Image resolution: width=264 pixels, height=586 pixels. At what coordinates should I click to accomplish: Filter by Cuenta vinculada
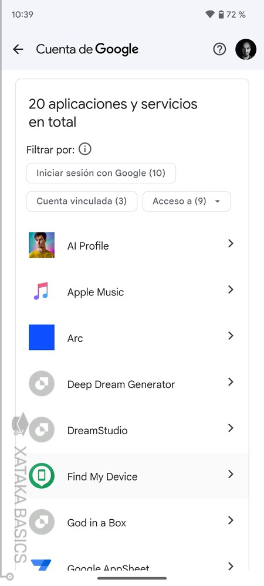[82, 202]
